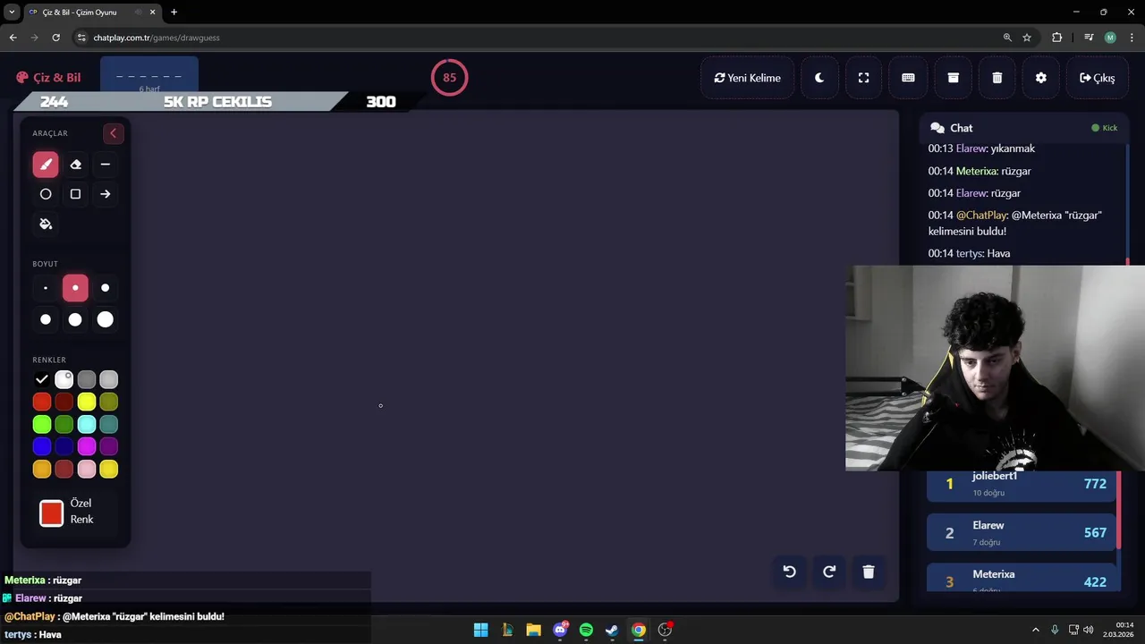Choose the smallest brush size dot
The height and width of the screenshot is (644, 1145).
click(x=46, y=288)
